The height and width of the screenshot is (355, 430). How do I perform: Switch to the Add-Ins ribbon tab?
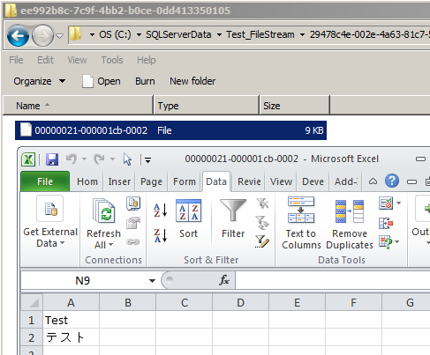346,181
